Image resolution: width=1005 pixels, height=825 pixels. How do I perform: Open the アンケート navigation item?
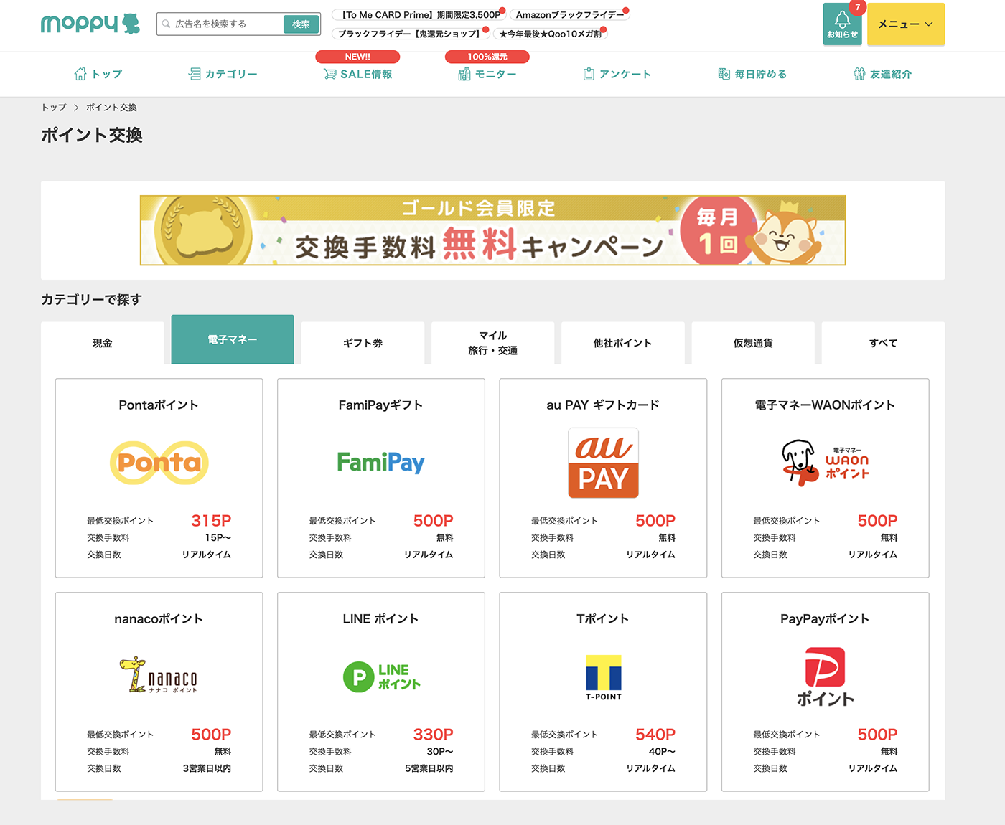pos(617,74)
